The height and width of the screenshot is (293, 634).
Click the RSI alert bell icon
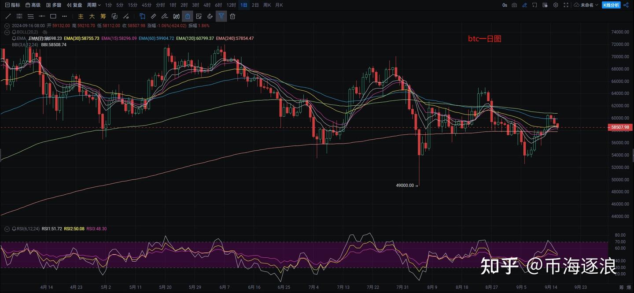coord(14,229)
